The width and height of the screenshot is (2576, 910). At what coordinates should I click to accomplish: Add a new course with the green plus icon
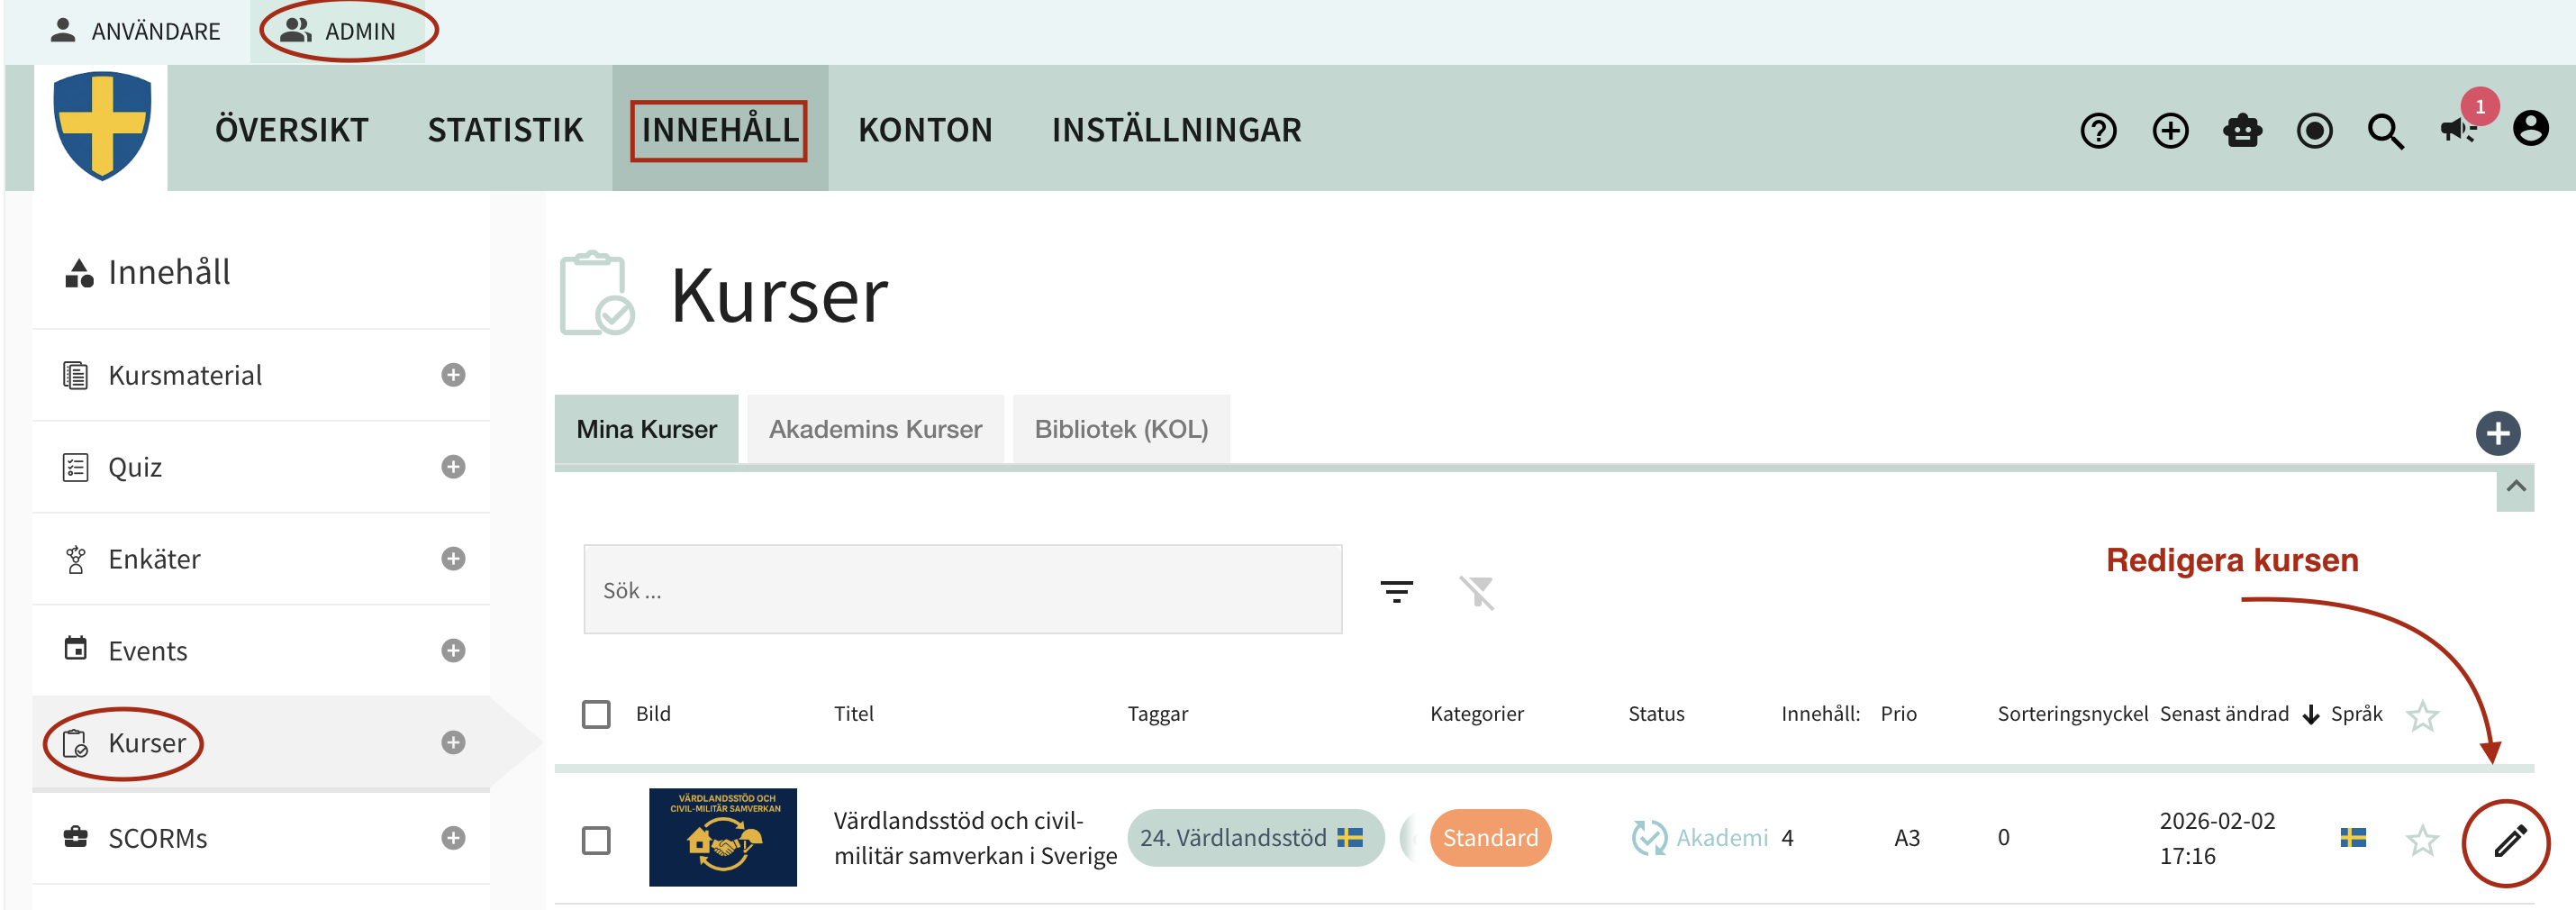(2498, 433)
